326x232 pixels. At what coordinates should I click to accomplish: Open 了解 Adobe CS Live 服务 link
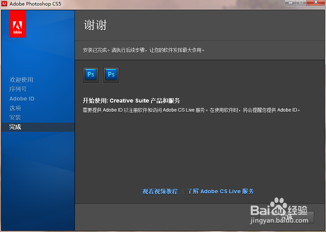220,191
